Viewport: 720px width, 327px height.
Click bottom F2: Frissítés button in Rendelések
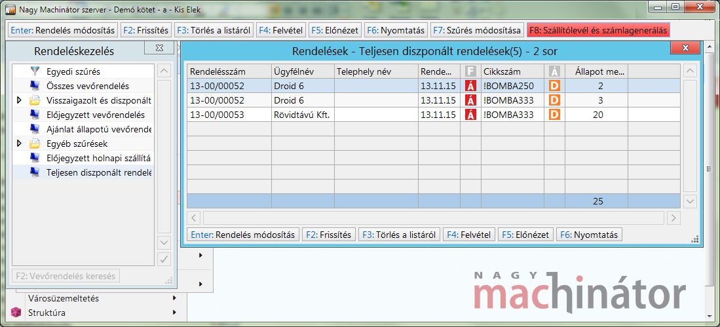[x=328, y=234]
